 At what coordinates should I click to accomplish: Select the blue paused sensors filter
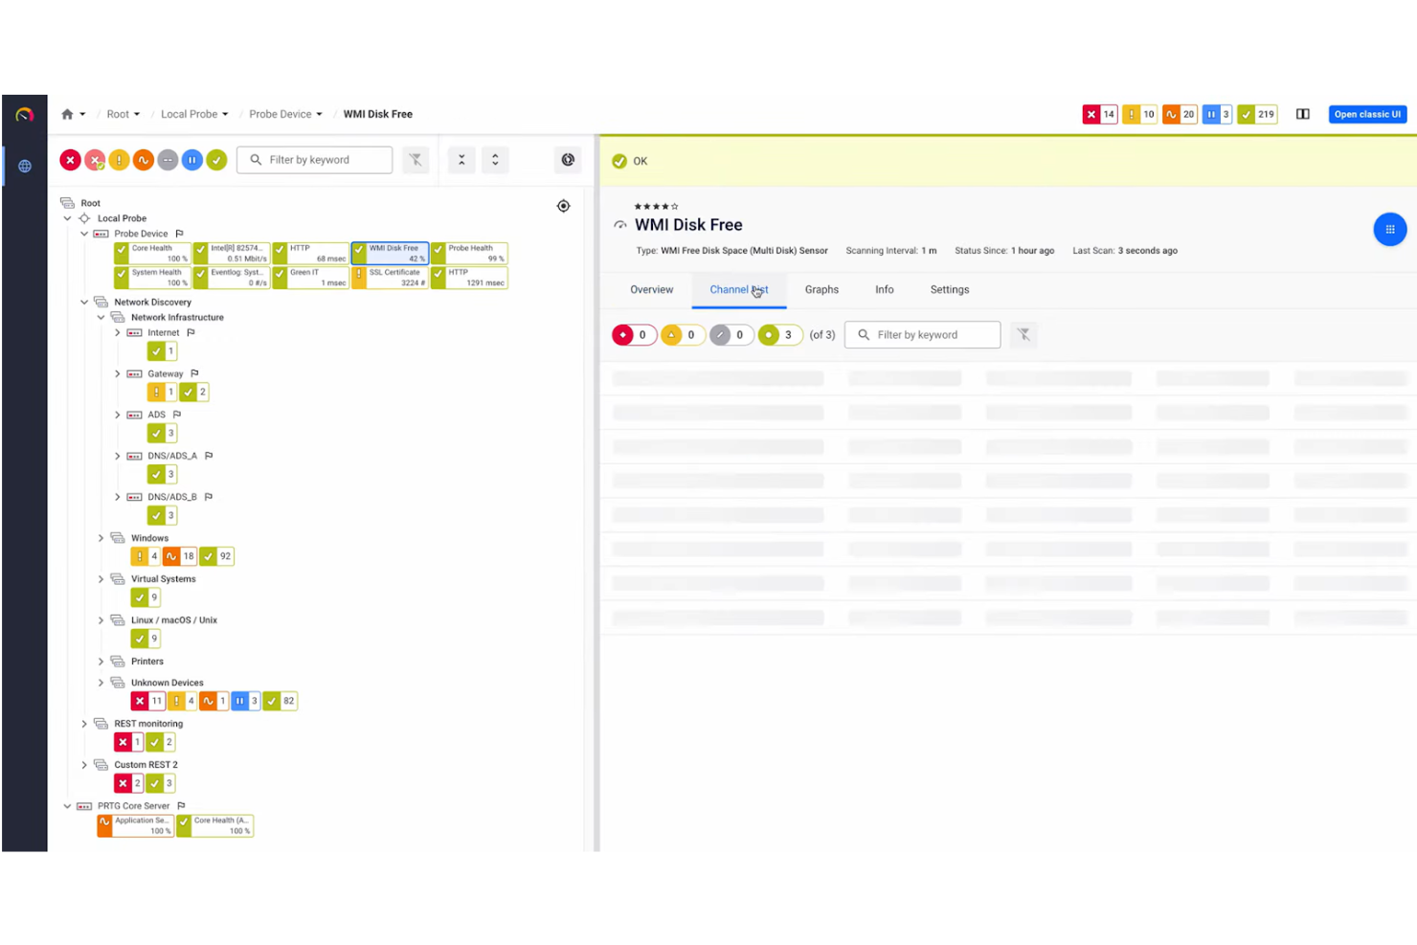[x=192, y=160]
